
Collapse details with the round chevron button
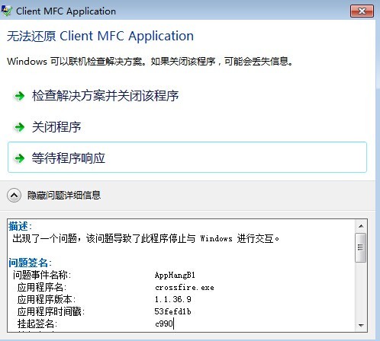point(14,196)
